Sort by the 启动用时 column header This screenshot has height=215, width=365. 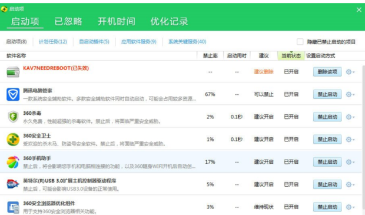point(237,56)
